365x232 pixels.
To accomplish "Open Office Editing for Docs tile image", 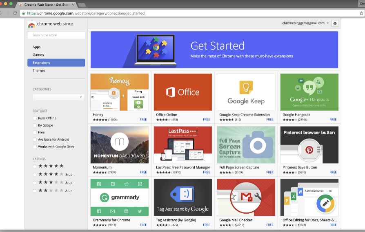I will coord(309,197).
